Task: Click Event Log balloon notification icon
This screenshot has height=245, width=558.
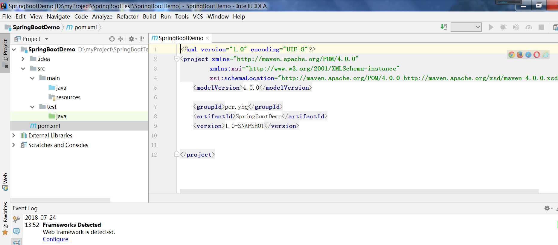Action: pos(16,231)
